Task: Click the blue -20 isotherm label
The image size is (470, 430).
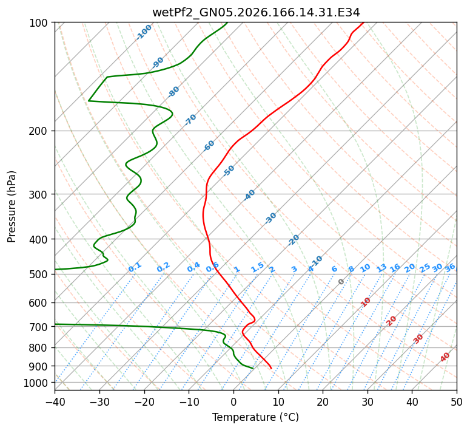Action: click(x=294, y=240)
